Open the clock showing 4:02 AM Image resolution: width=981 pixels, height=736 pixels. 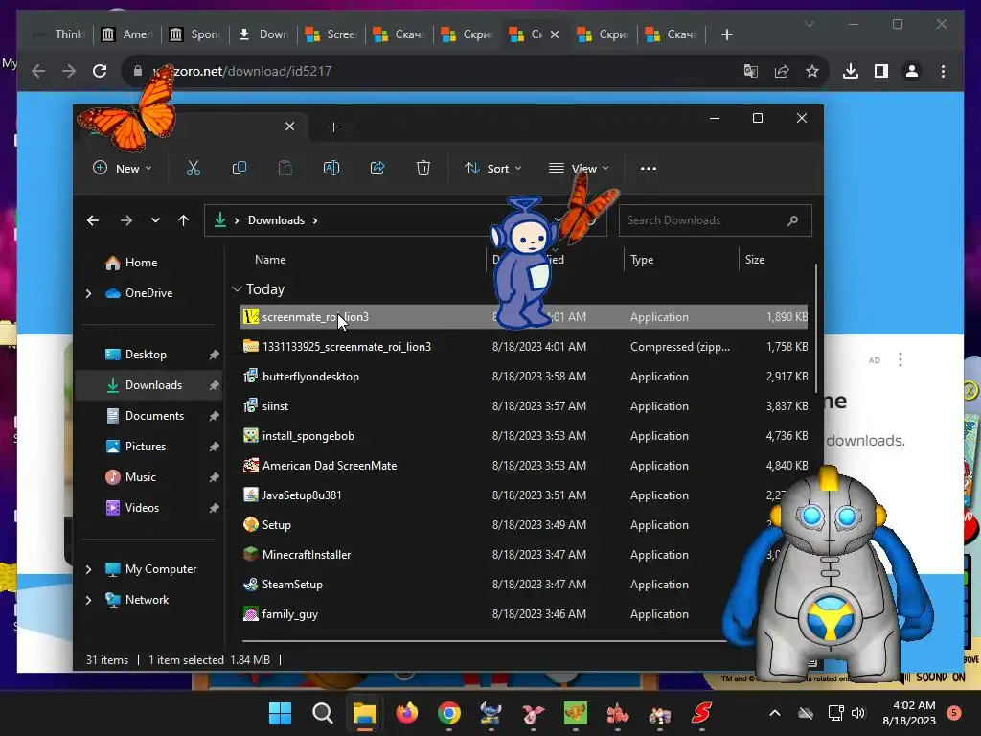tap(909, 713)
